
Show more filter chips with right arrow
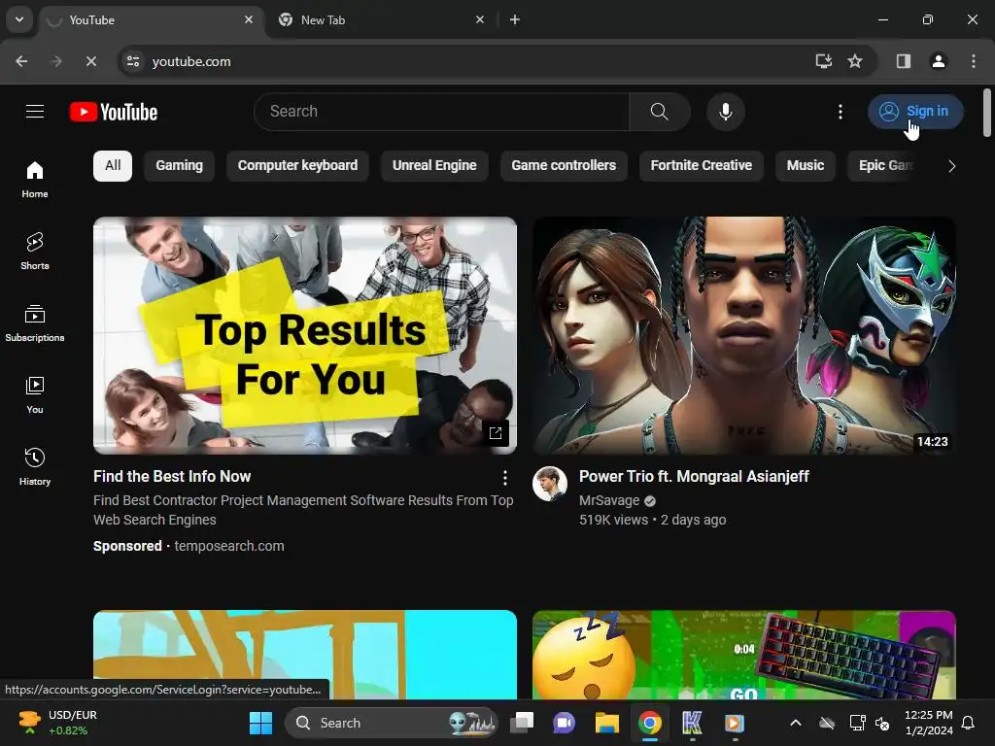951,166
